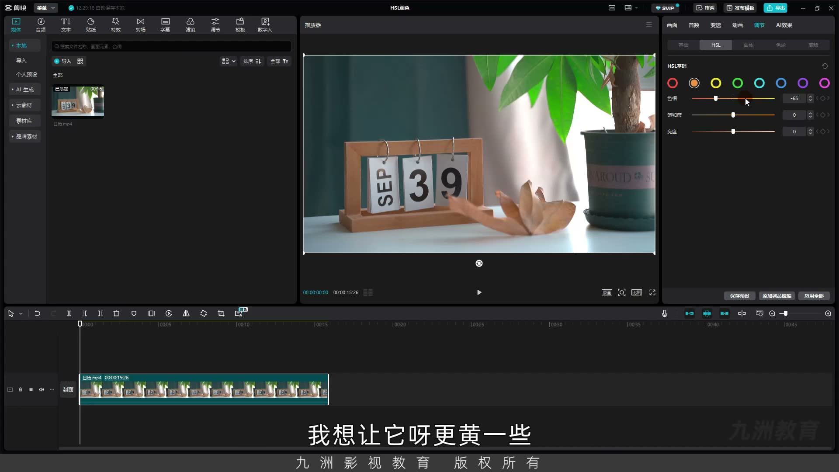Expand the 云素材 sidebar section

tap(24, 105)
